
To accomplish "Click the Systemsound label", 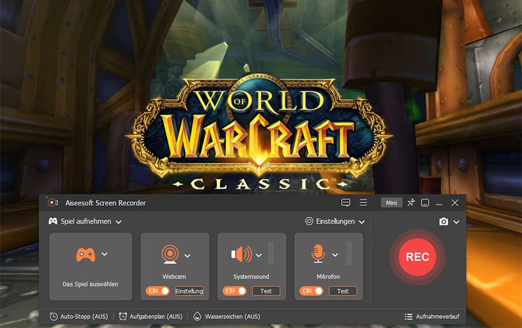I will 251,276.
